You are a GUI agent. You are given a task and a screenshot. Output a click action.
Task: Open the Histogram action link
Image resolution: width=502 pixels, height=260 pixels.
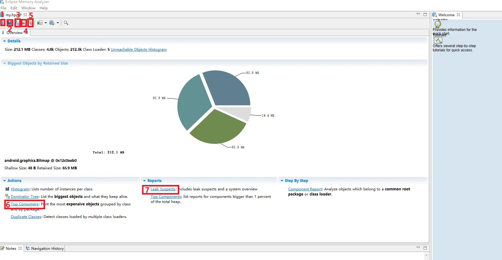20,189
